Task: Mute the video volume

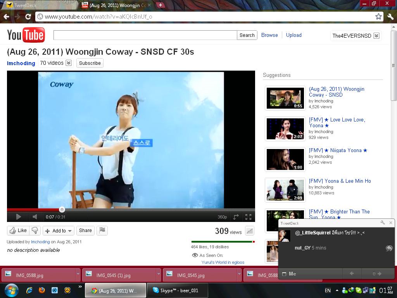Action: click(35, 217)
